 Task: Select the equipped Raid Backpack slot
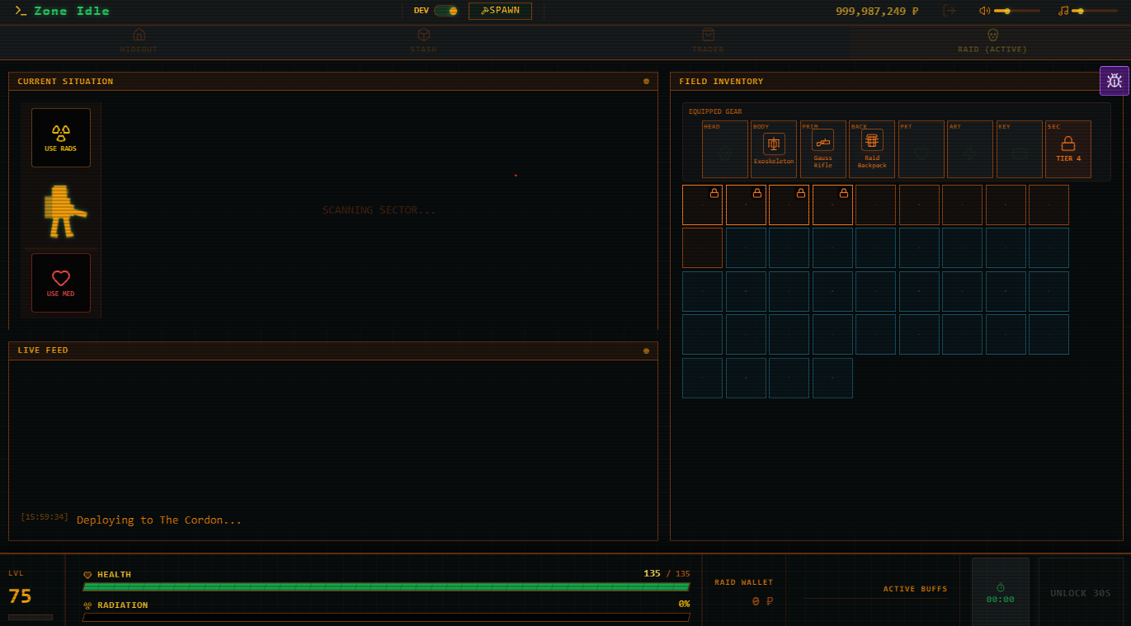coord(872,149)
